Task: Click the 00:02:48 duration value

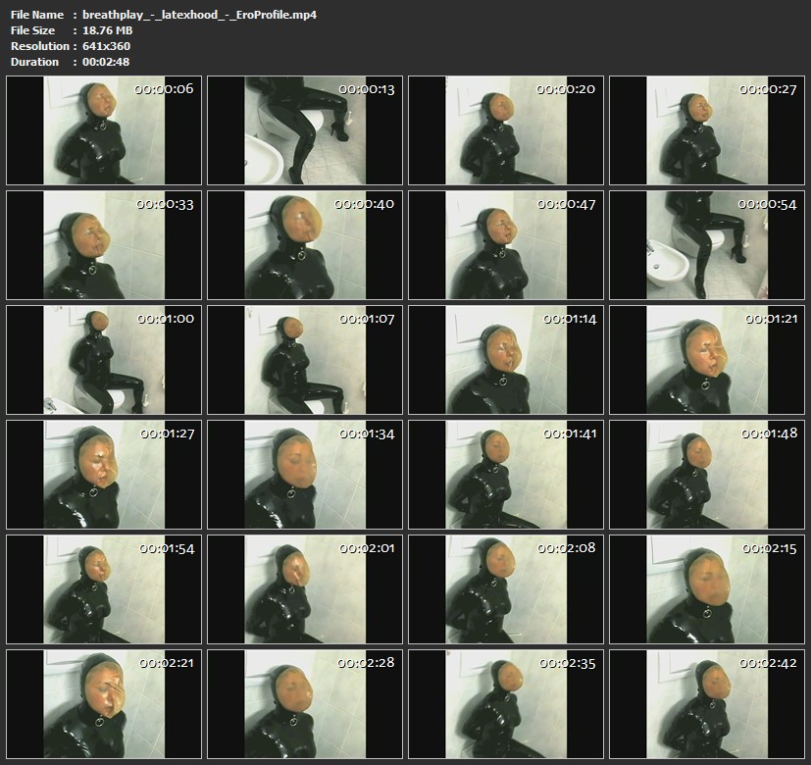Action: [106, 62]
